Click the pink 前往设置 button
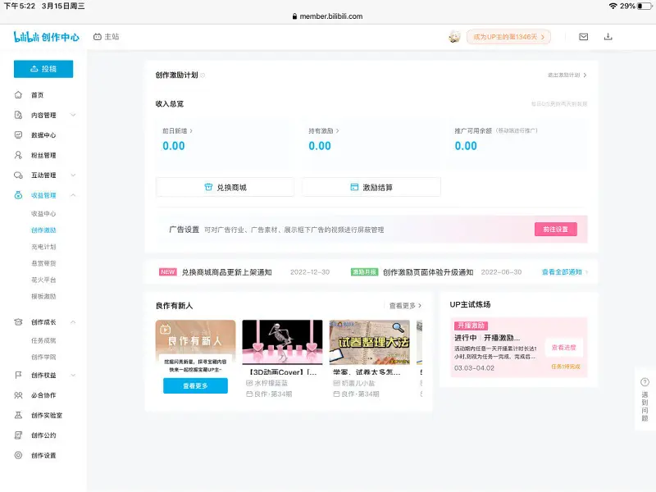 556,230
